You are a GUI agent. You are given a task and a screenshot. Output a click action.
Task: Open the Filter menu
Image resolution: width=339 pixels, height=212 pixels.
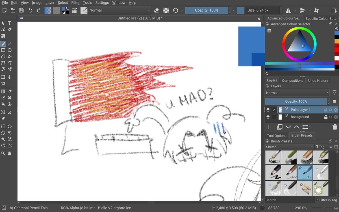click(x=75, y=3)
